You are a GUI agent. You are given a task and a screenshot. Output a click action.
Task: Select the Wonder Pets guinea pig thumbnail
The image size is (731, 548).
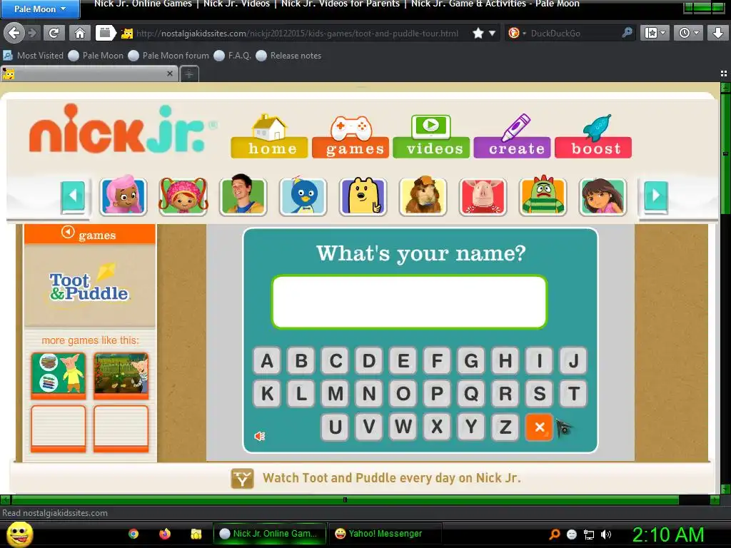(x=423, y=196)
